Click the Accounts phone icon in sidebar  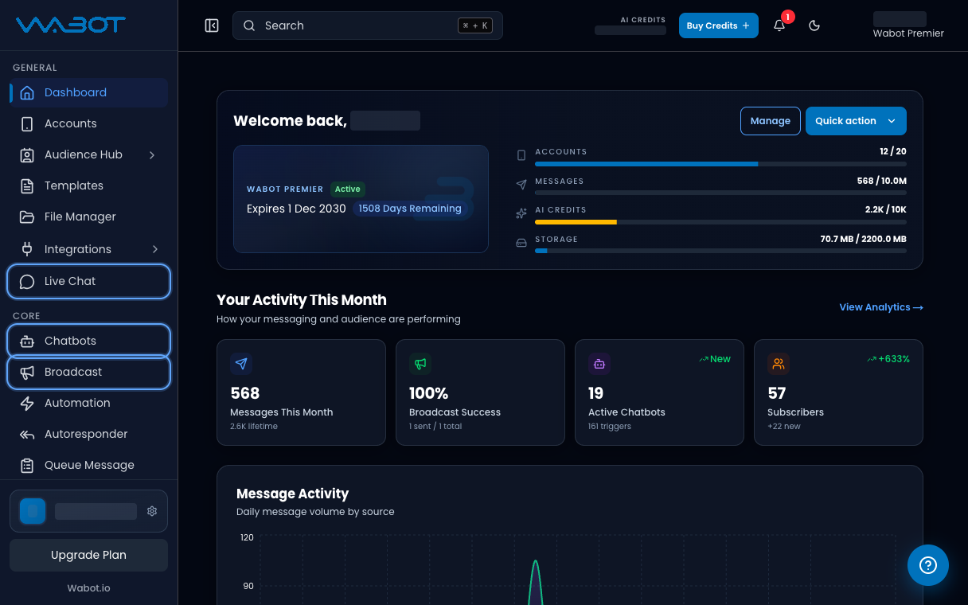[x=27, y=123]
